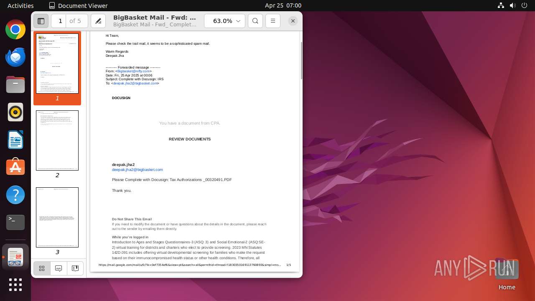Open Rhythmbox music player from dock
The height and width of the screenshot is (301, 535).
15,112
